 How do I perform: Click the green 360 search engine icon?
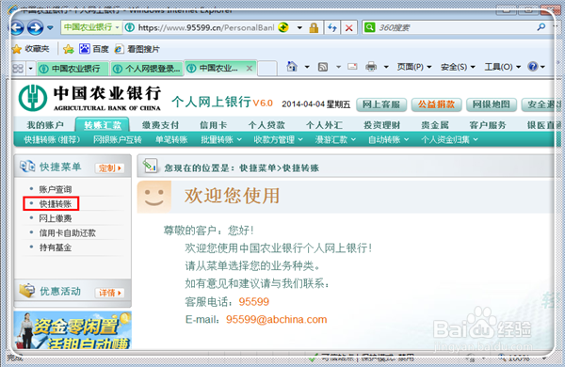[x=370, y=27]
